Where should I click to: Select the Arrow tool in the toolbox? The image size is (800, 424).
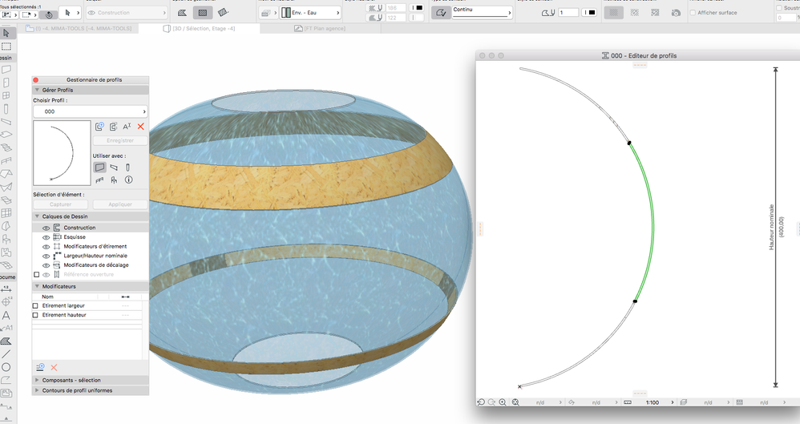(6, 34)
